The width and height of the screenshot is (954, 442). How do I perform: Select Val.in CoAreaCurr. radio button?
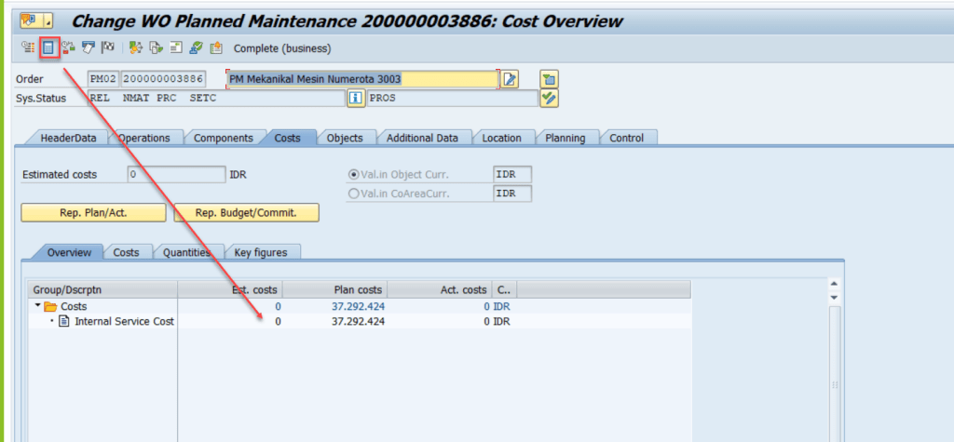point(353,194)
